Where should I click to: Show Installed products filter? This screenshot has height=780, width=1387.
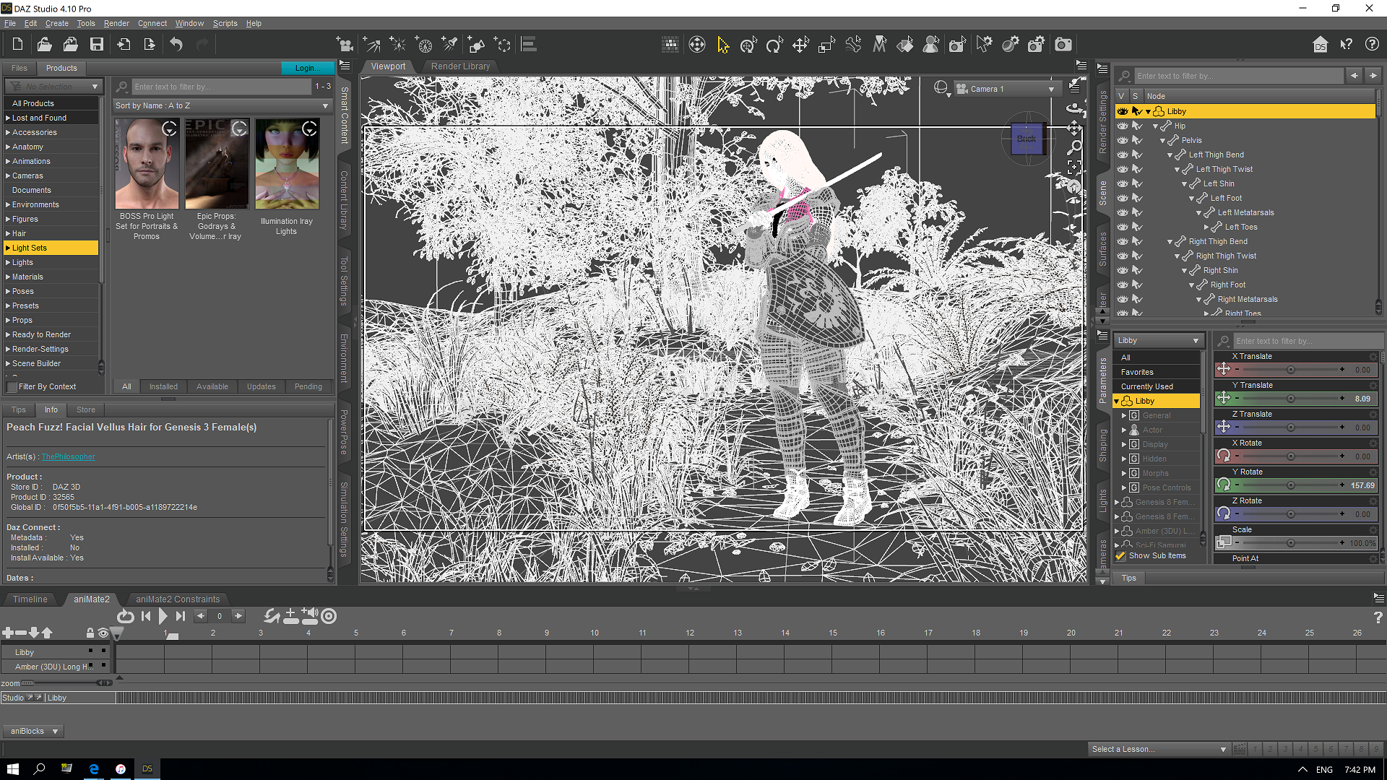[x=163, y=387]
